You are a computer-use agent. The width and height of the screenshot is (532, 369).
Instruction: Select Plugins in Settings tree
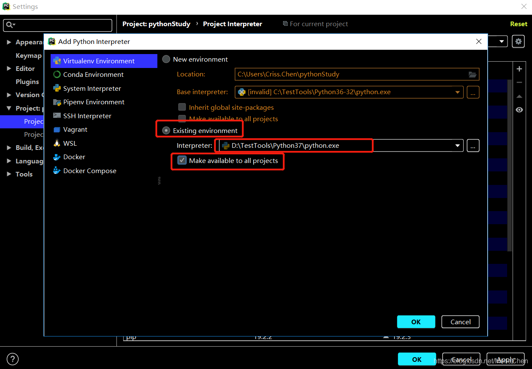pos(27,81)
